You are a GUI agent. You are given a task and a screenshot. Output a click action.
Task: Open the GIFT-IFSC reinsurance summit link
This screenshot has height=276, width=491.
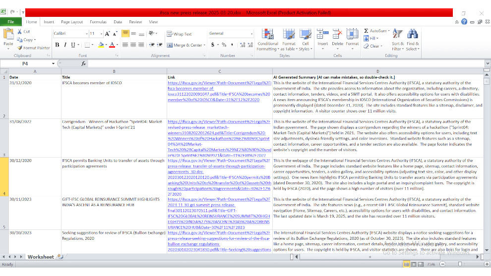pos(219,214)
